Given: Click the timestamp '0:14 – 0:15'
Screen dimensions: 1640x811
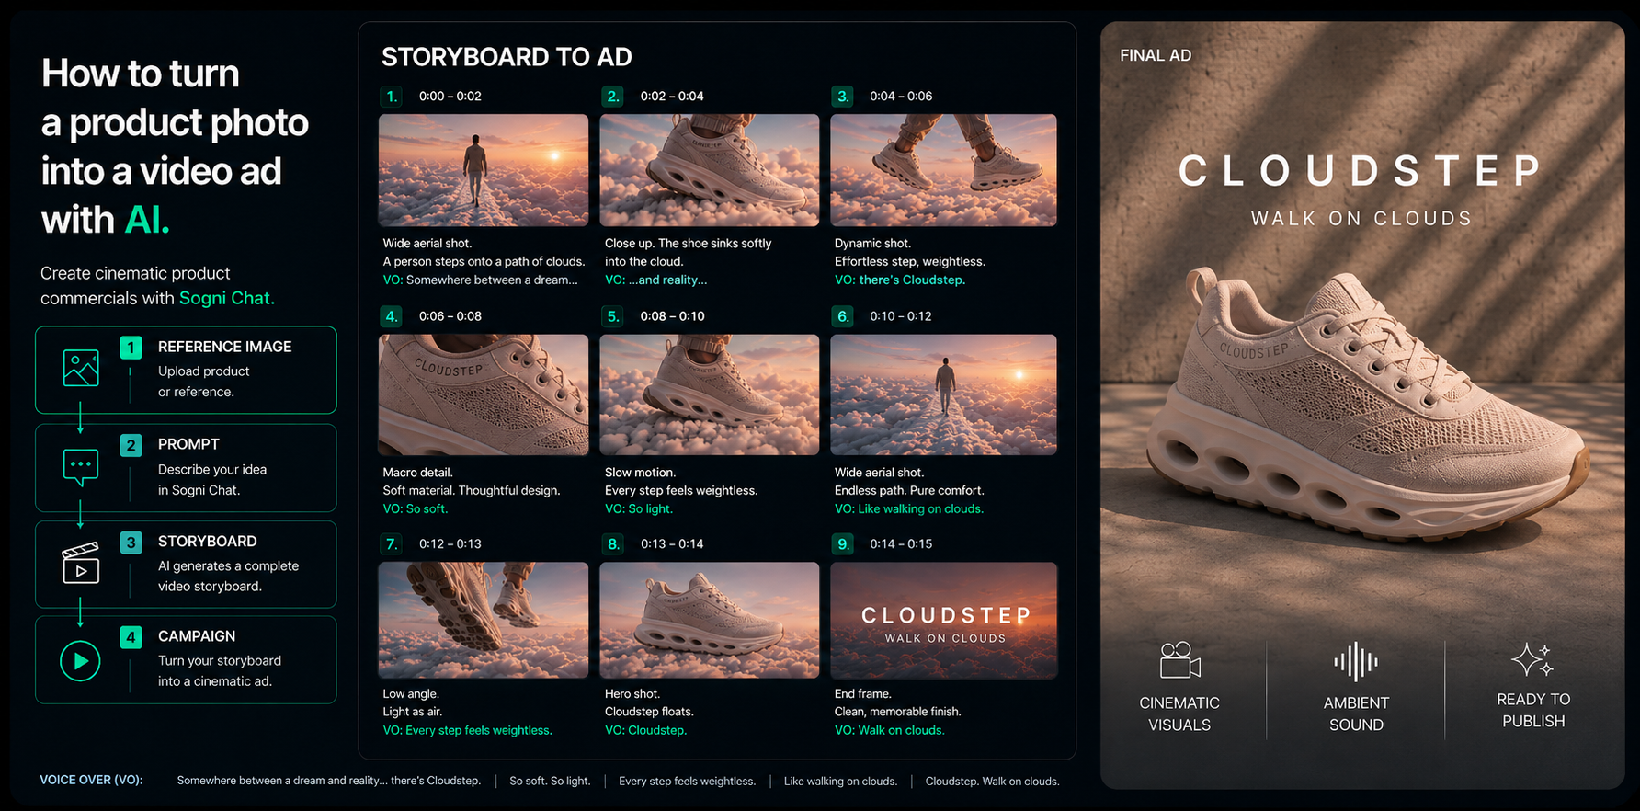Looking at the screenshot, I should tap(901, 544).
